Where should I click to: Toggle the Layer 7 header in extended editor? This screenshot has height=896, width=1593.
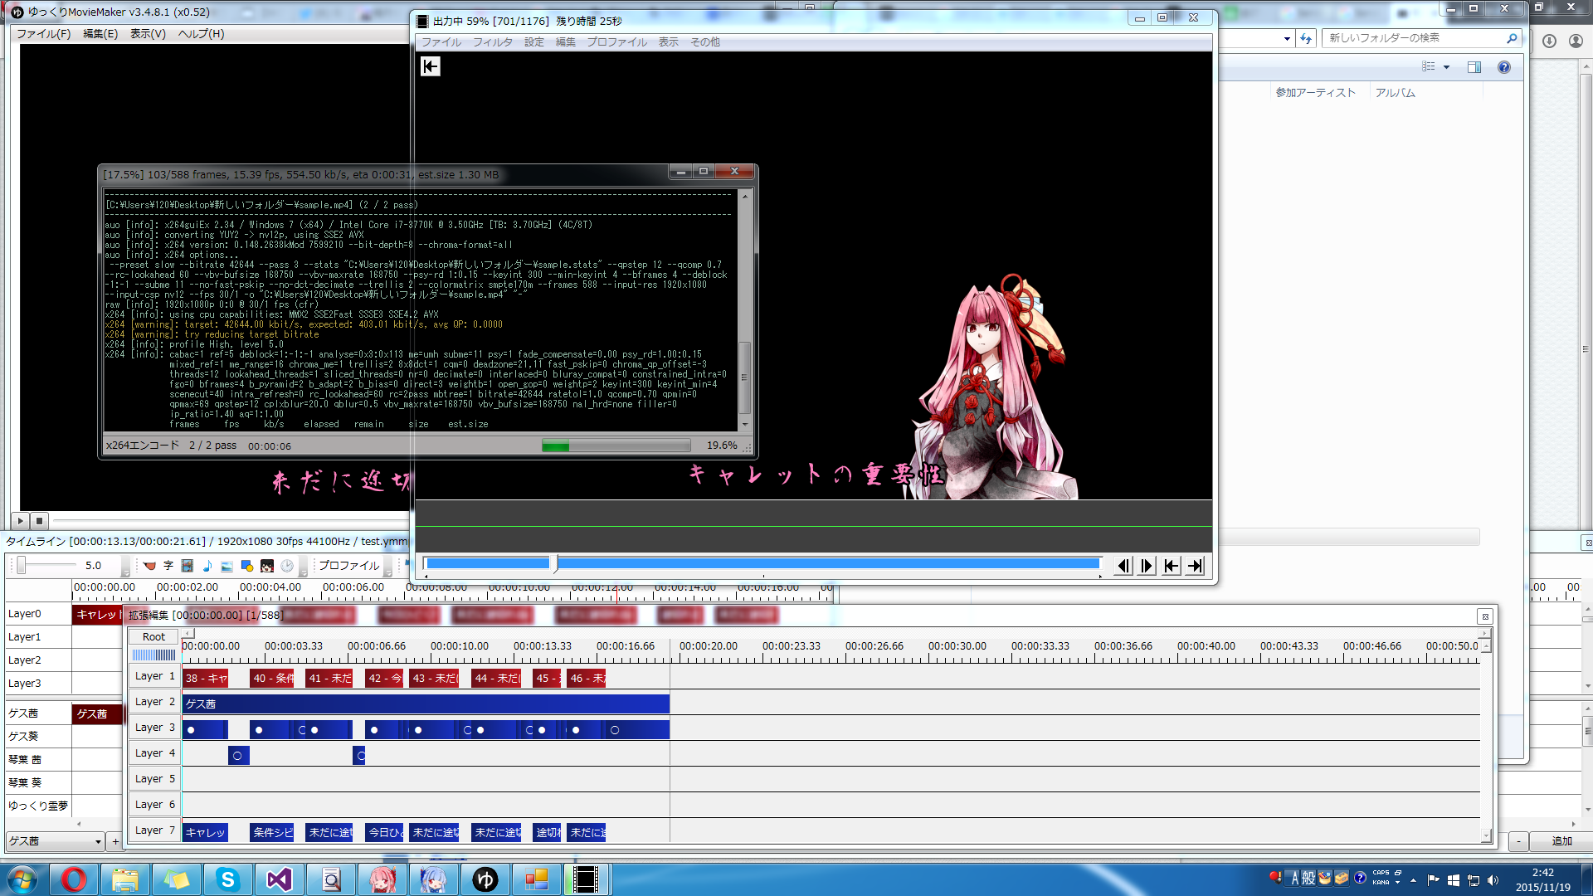[154, 830]
